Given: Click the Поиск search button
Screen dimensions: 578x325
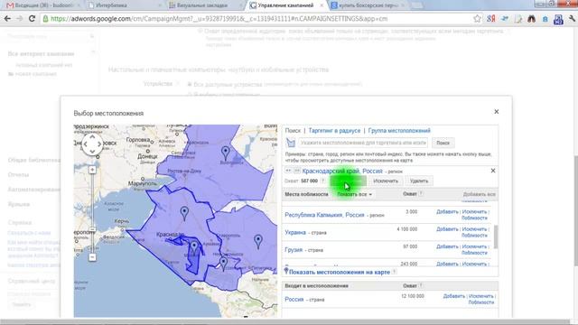Looking at the screenshot, I should [x=443, y=143].
